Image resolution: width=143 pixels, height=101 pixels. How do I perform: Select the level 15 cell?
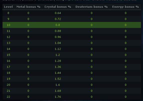coord(8,55)
